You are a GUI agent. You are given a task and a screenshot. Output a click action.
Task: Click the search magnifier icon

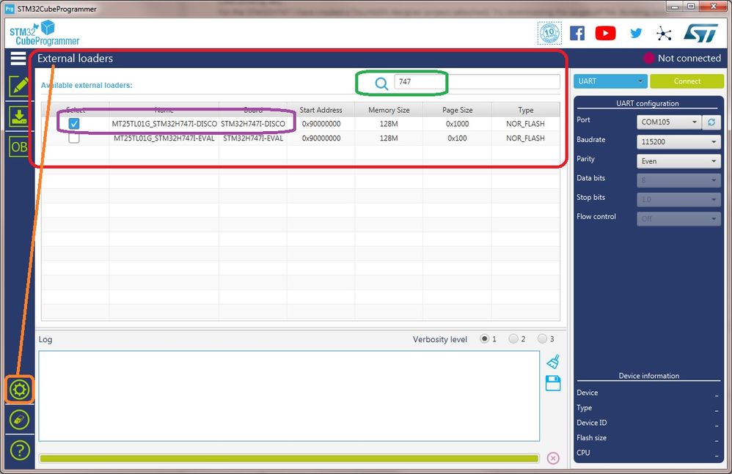(381, 84)
